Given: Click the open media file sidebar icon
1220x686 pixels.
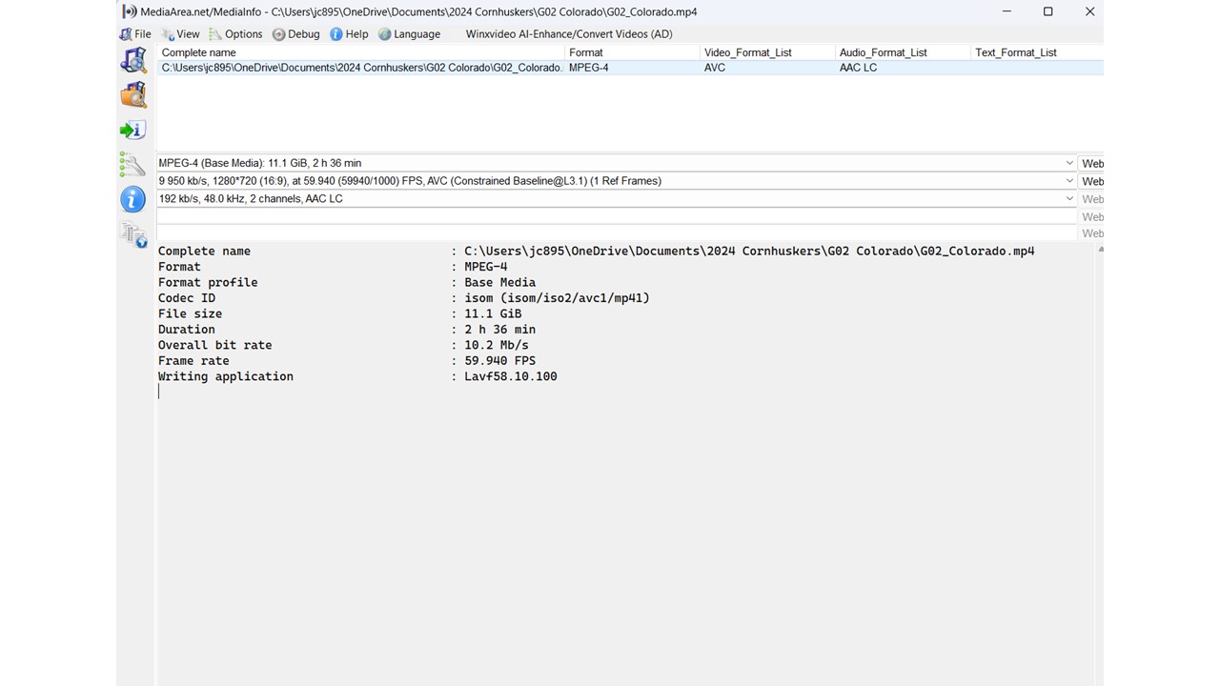Looking at the screenshot, I should [133, 60].
